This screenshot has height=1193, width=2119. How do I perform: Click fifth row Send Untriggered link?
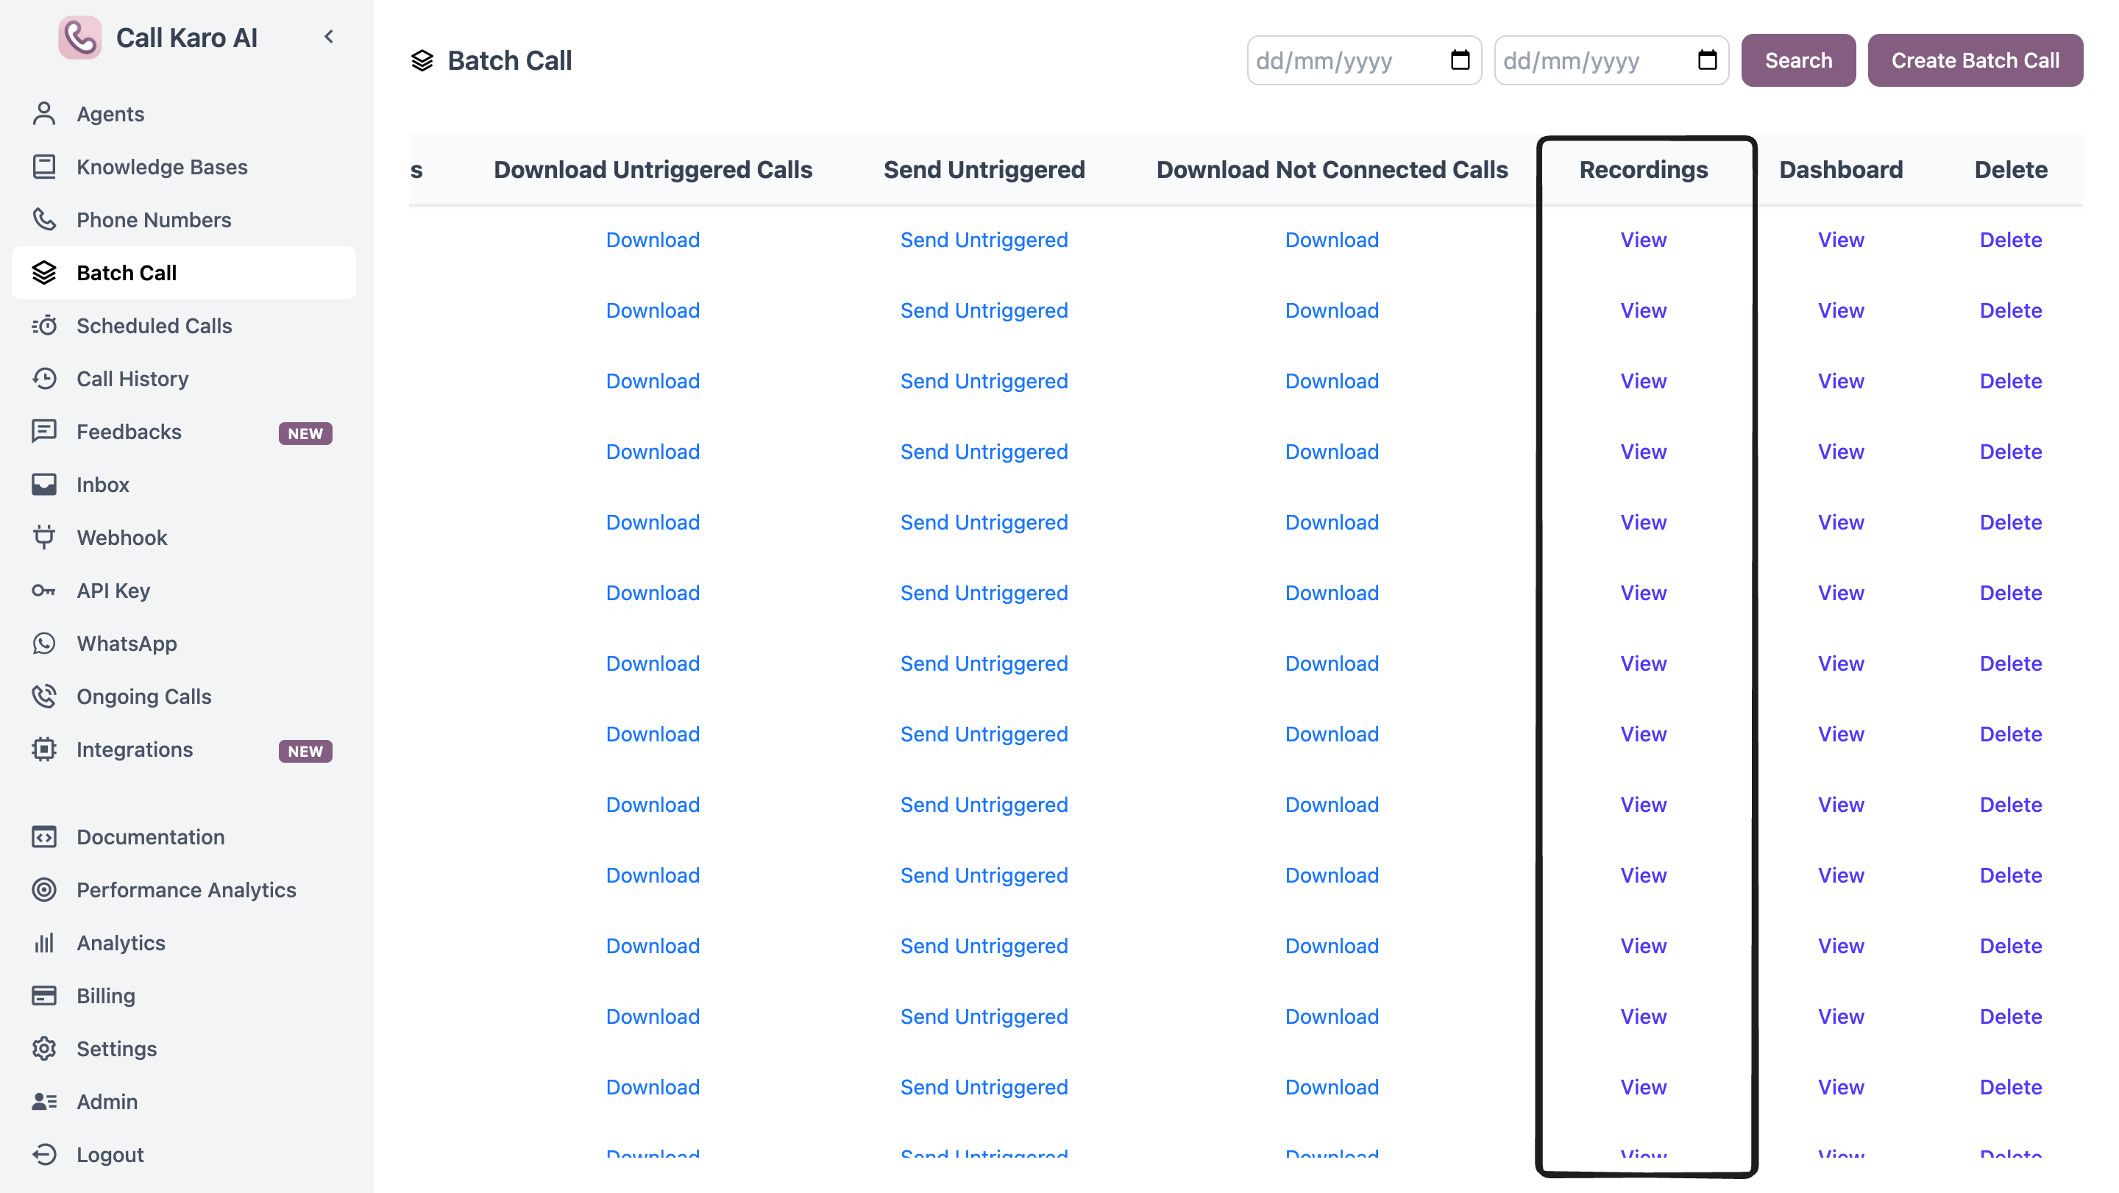click(x=984, y=522)
